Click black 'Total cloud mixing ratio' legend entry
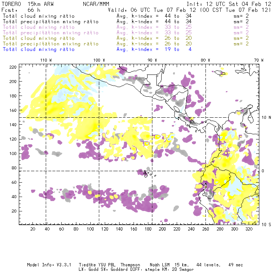Image resolution: width=273 pixels, height=273 pixels. [x=39, y=16]
